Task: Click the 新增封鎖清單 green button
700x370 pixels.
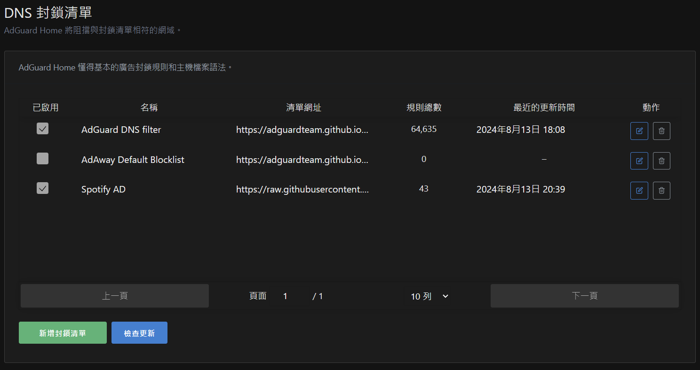Action: click(x=63, y=332)
